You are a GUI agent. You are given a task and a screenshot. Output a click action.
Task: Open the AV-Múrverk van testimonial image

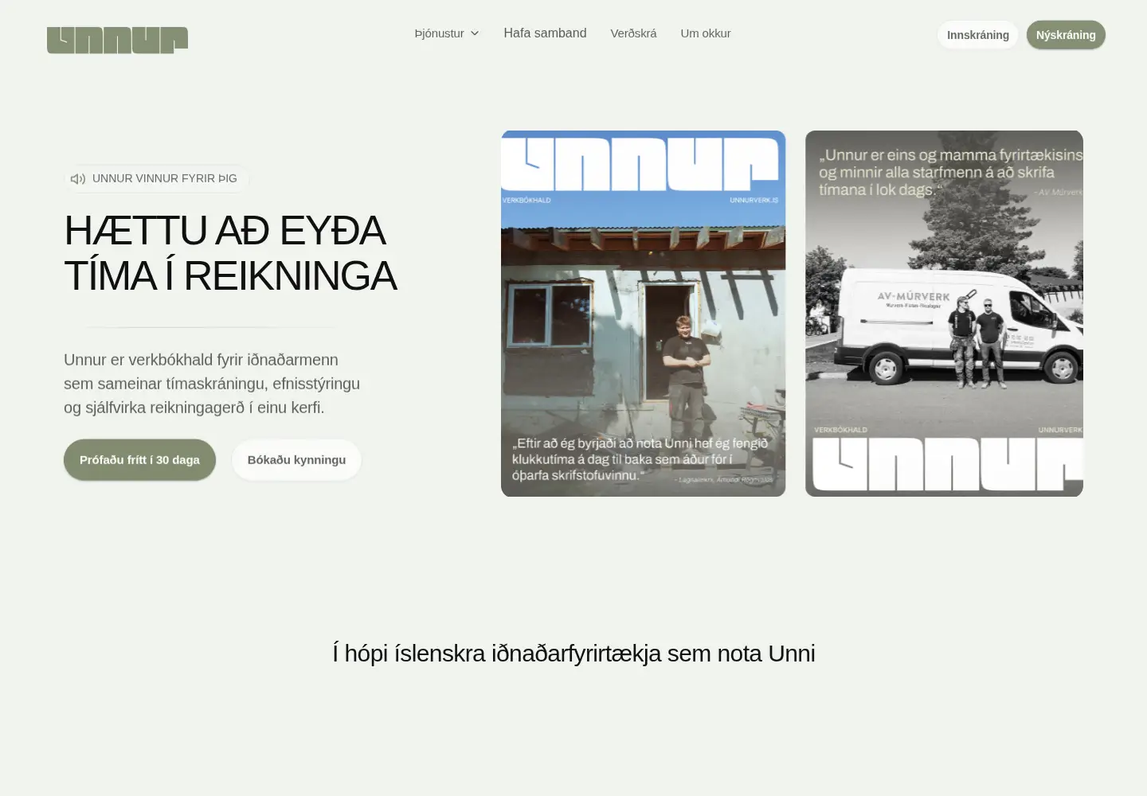click(x=944, y=314)
